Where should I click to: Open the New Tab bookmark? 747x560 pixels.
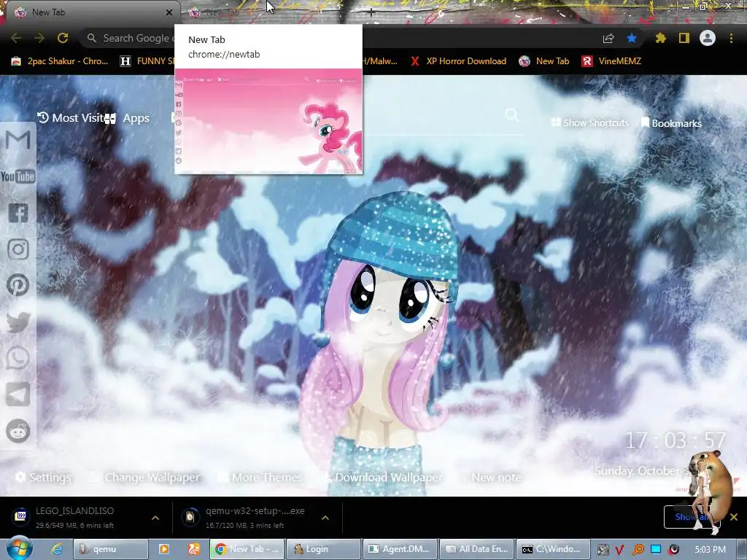point(544,61)
